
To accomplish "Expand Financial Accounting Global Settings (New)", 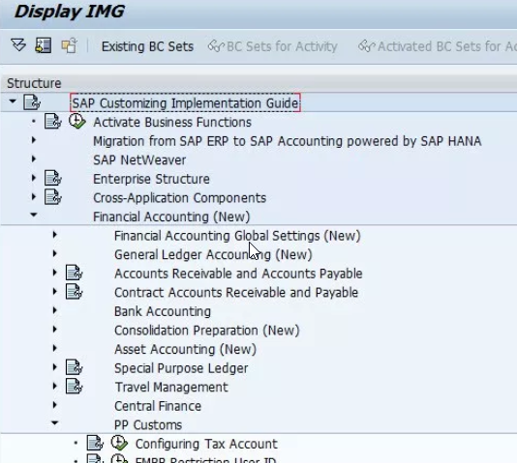I will coord(55,235).
